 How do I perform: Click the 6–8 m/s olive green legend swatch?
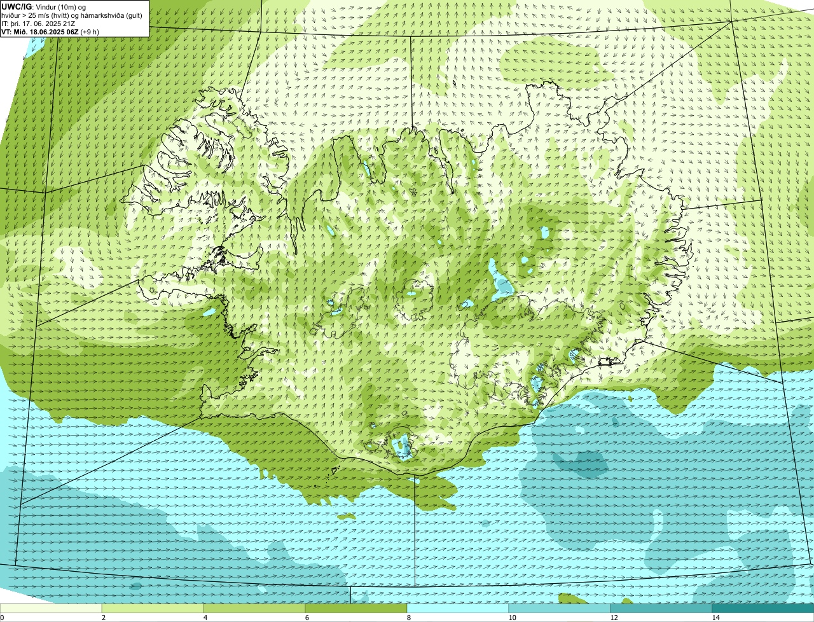pyautogui.click(x=356, y=608)
